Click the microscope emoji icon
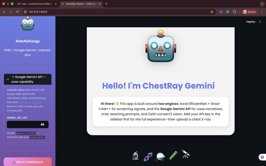Viewport: 266px width, 166px height. coord(135,155)
